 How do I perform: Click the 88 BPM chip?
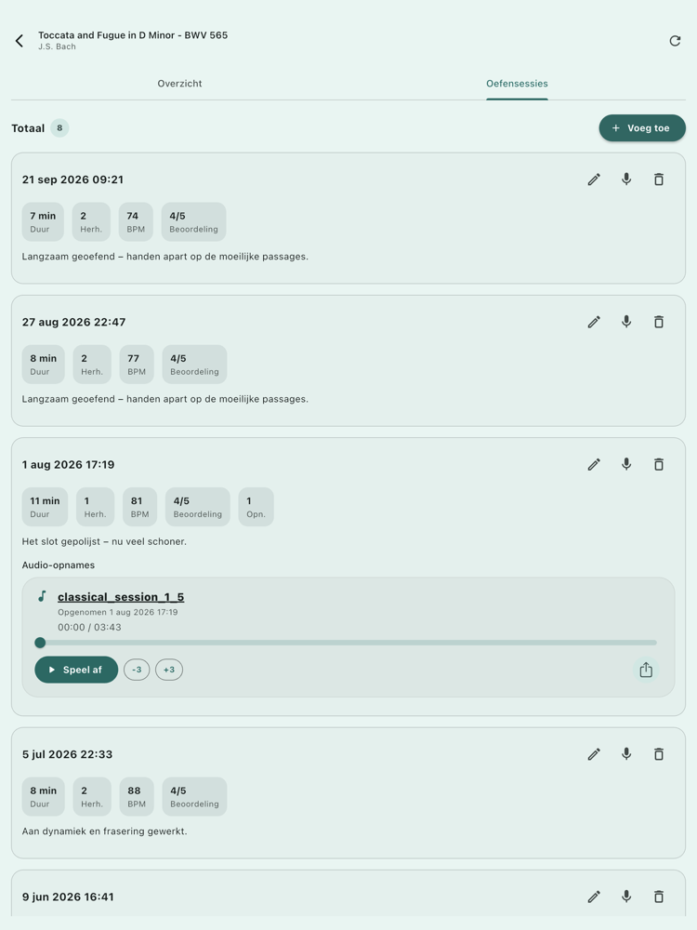click(x=137, y=797)
